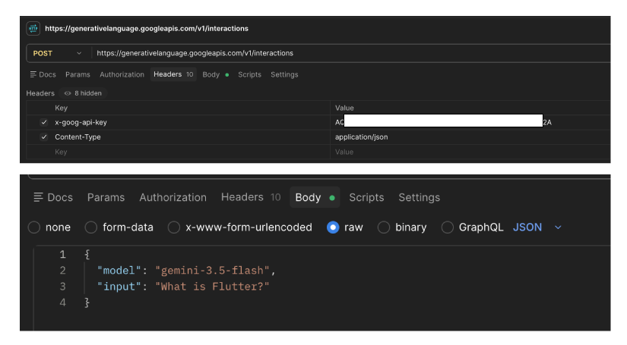Uncheck the x-goog-api-key header checkbox

[x=44, y=122]
